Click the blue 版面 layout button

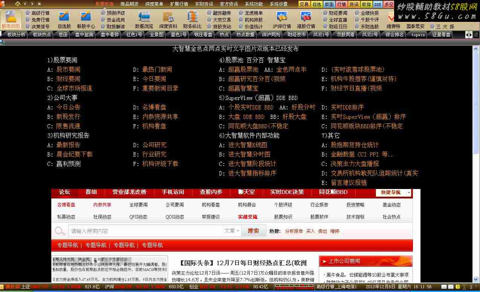point(329,4)
